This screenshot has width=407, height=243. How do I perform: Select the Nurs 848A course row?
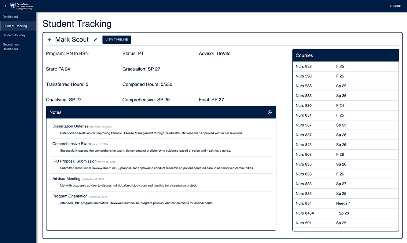coord(345,213)
